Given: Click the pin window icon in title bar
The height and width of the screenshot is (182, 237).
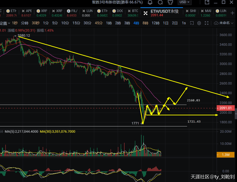Looking at the screenshot, I should [207, 2].
